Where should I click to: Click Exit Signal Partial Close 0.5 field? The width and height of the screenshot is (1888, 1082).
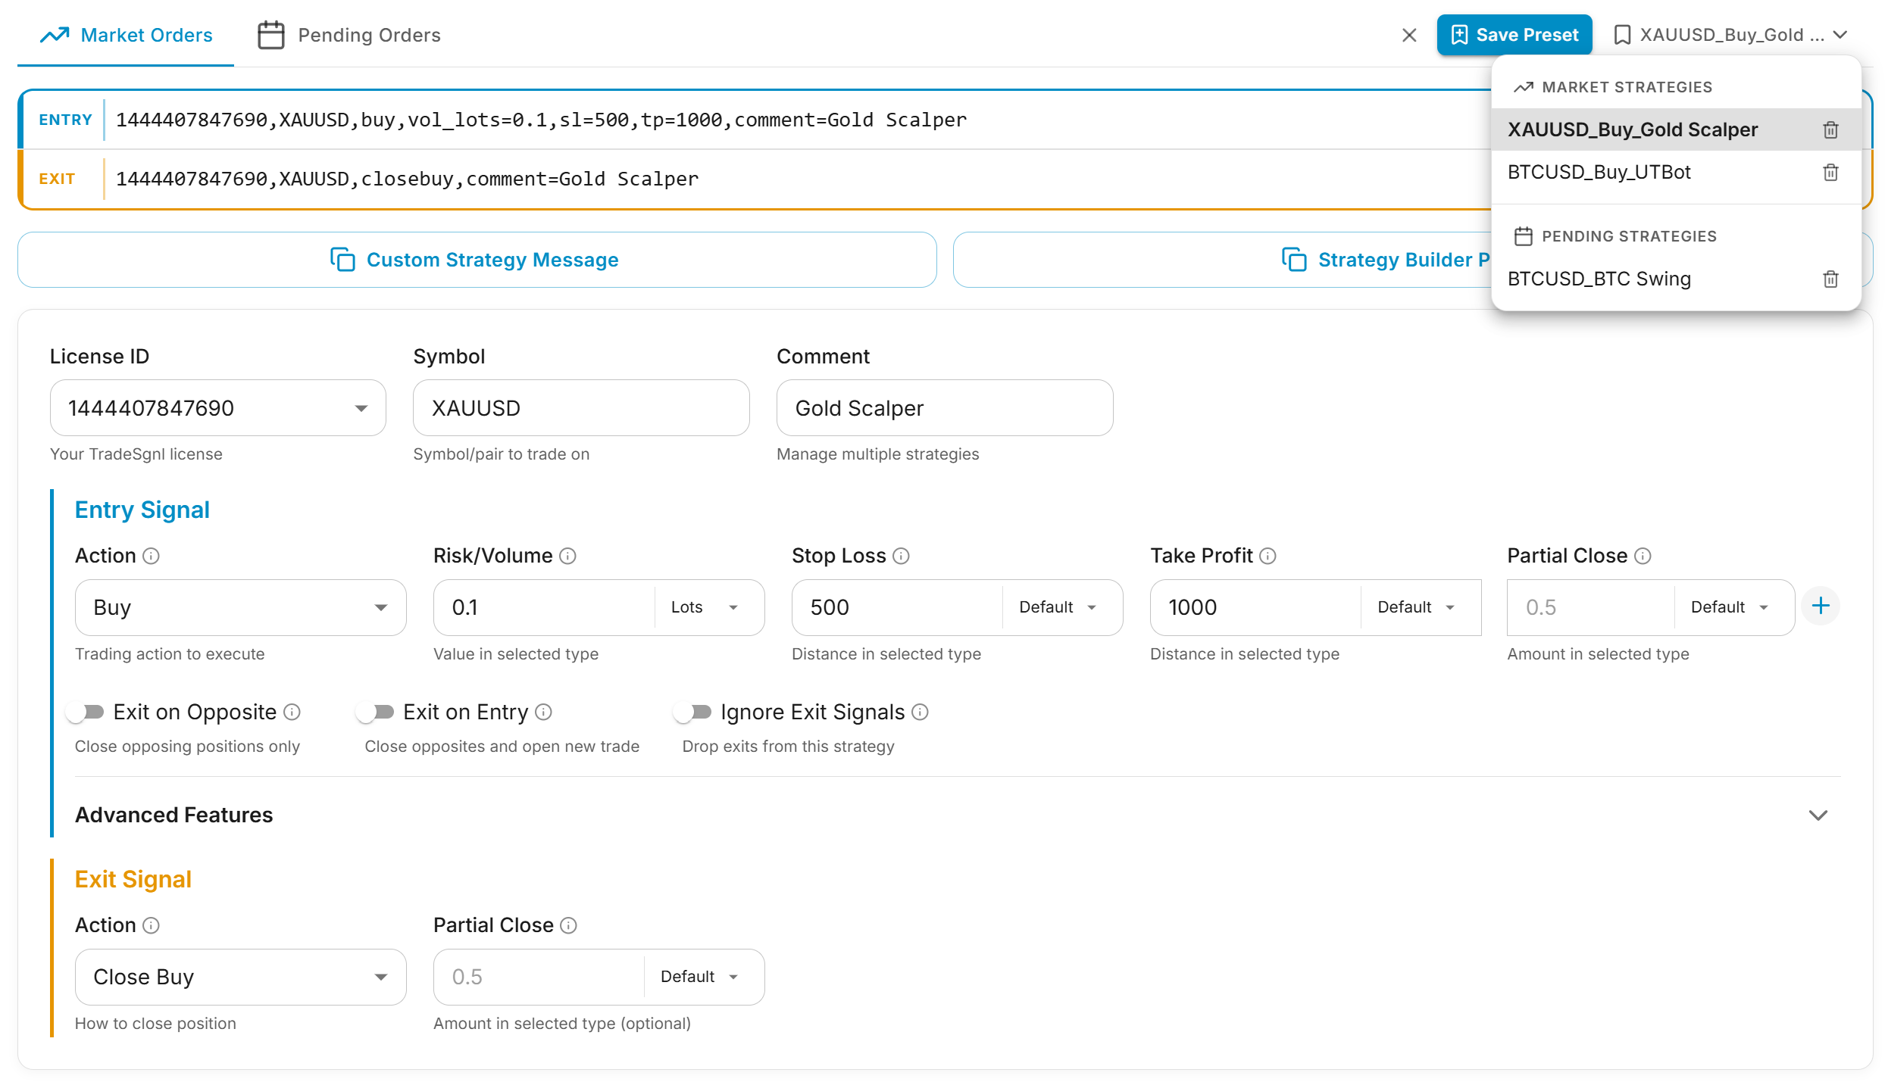[x=539, y=977]
